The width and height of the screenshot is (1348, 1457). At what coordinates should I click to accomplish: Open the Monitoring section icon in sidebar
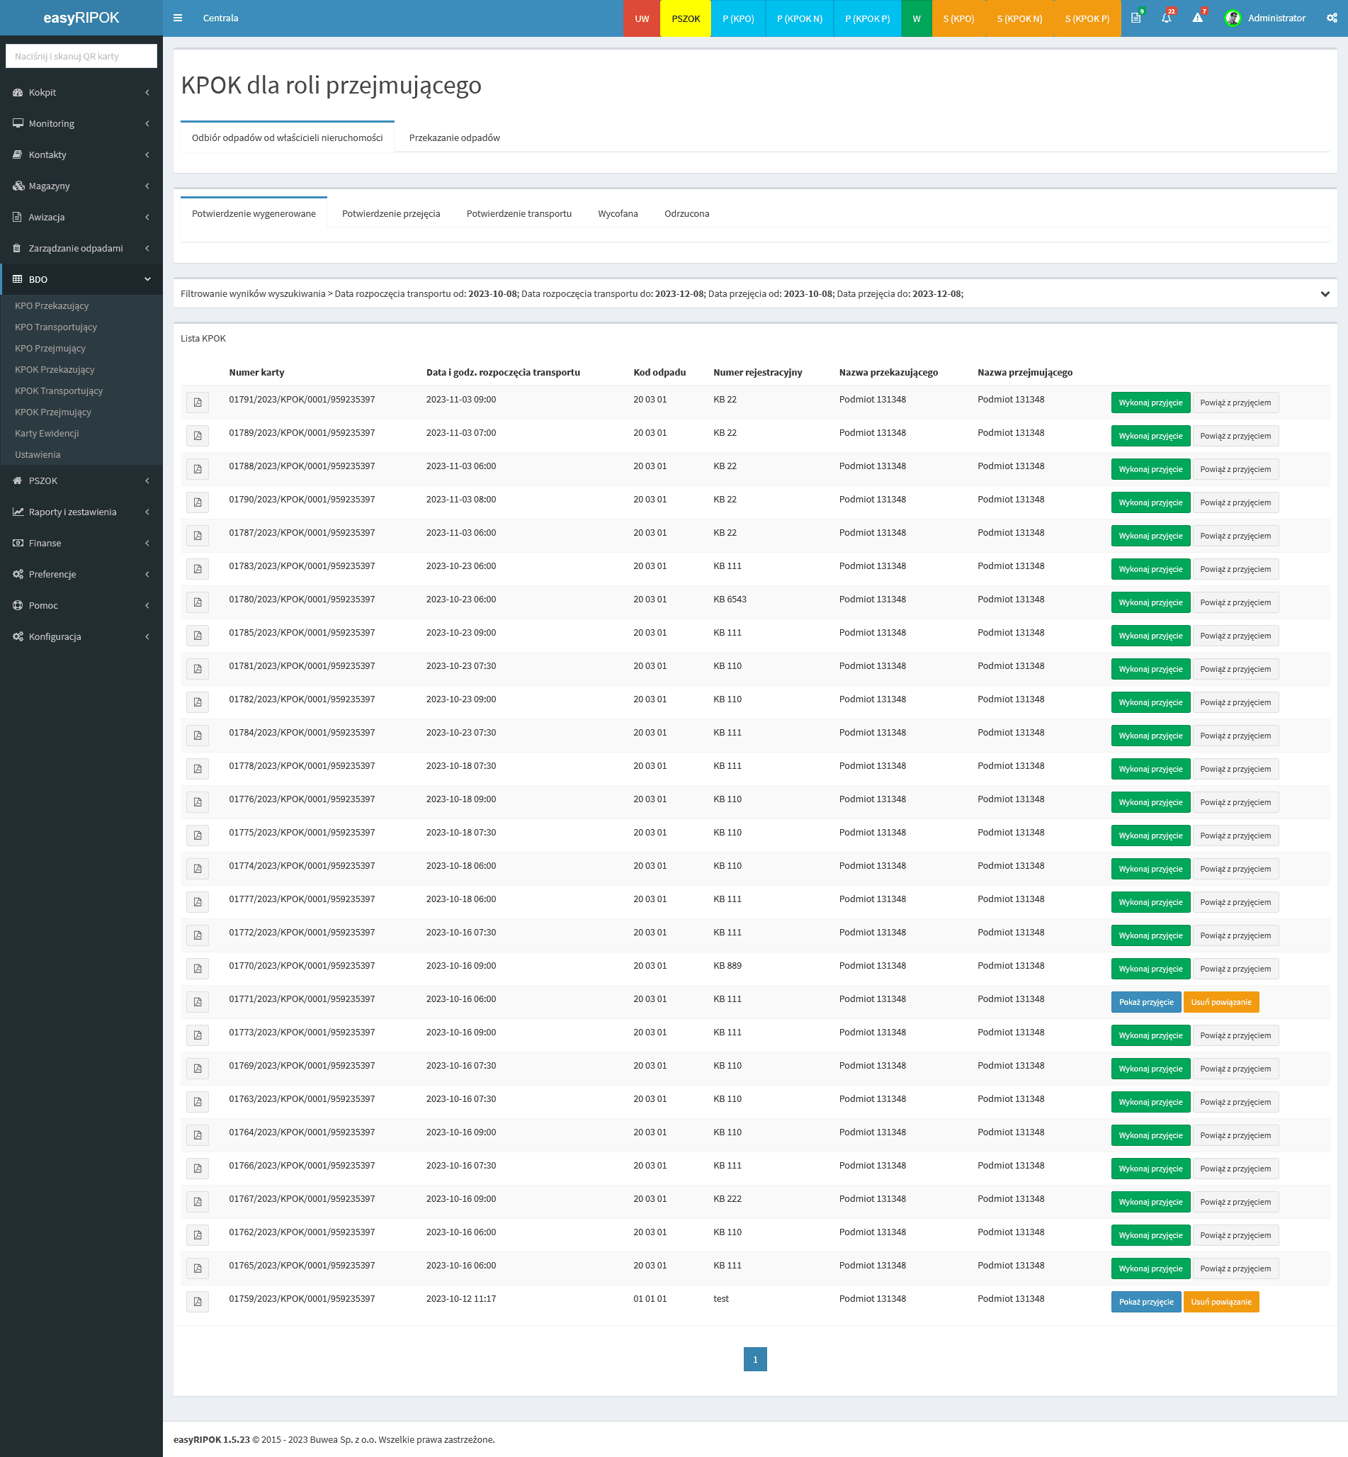(x=18, y=123)
